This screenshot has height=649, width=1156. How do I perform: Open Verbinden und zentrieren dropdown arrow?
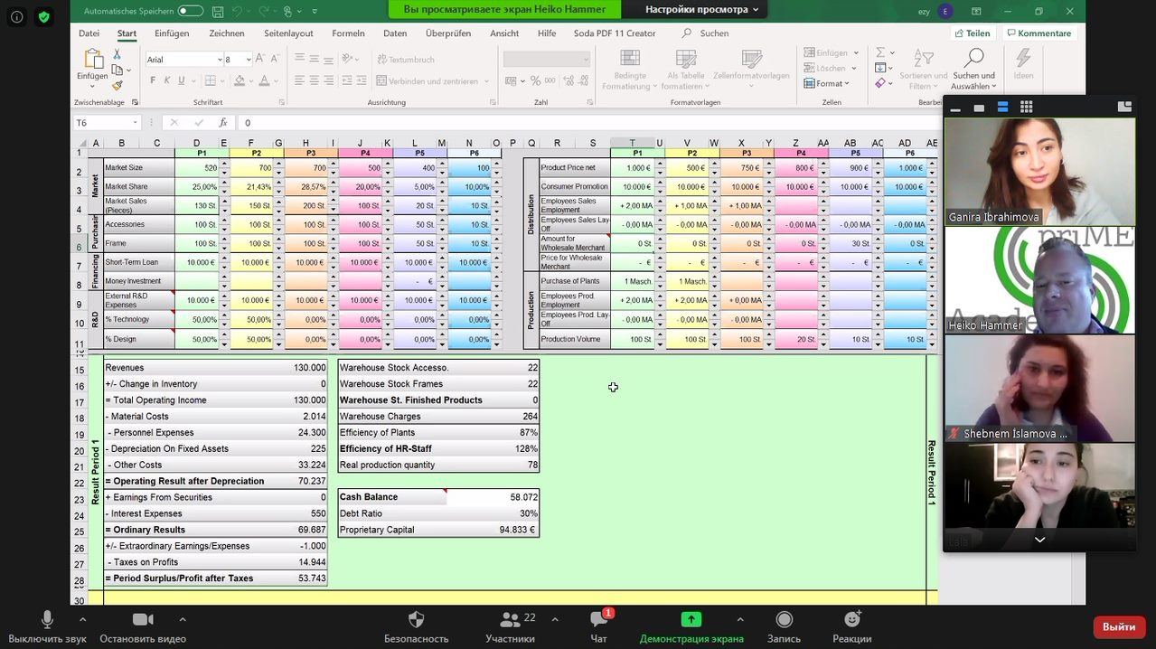[486, 81]
